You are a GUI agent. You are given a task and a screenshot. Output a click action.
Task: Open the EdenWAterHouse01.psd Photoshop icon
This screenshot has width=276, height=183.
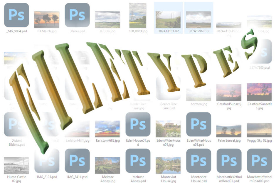click(x=199, y=124)
